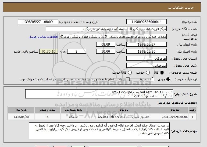This screenshot has width=207, height=147.
Task: Click the unit cell دستگاه
Action: click(74, 117)
